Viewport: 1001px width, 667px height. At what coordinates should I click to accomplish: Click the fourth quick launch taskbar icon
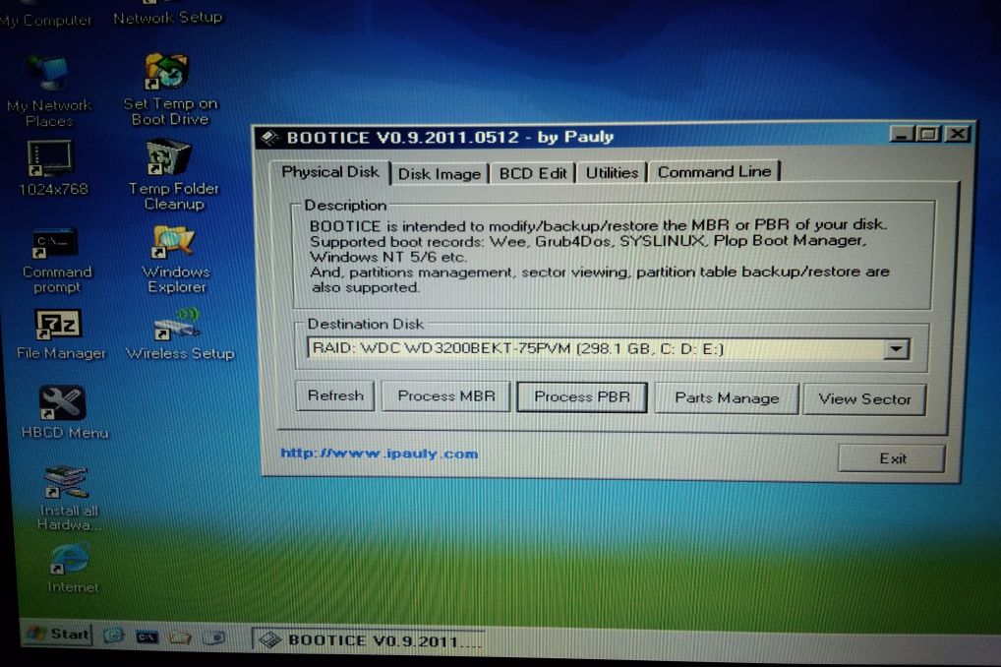pos(213,637)
